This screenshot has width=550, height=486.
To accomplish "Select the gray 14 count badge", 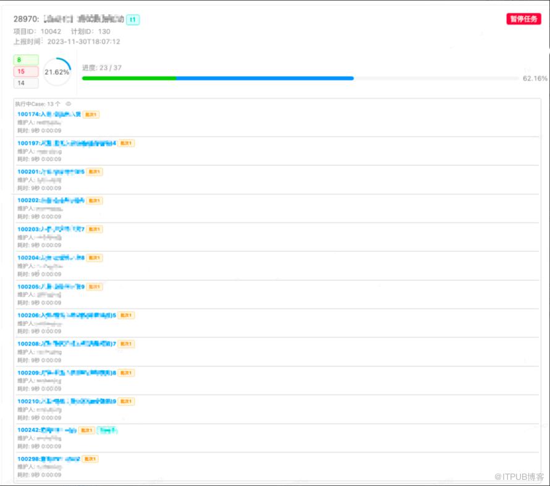I will click(26, 83).
